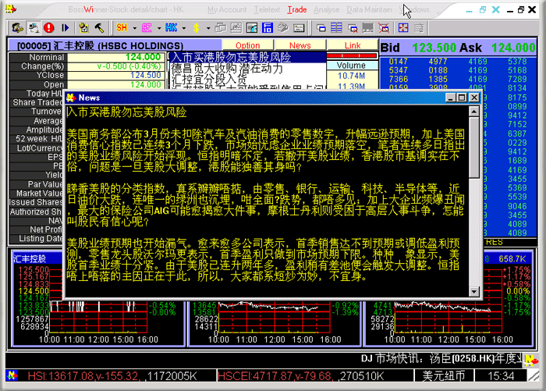Expand the HK market dropdown arrow

point(183,28)
